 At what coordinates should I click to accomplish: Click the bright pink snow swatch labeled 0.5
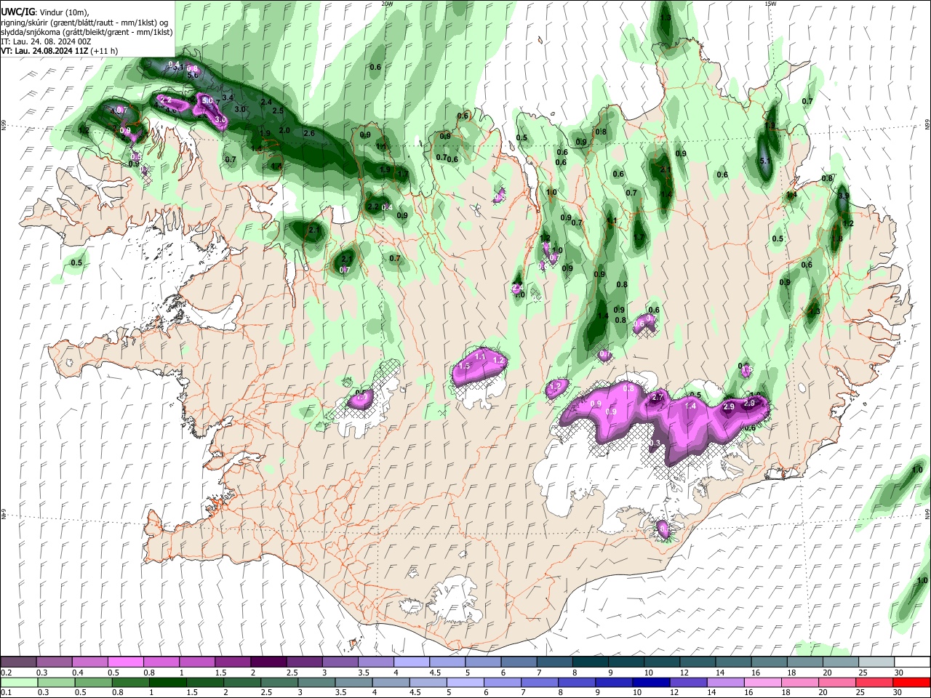[125, 662]
